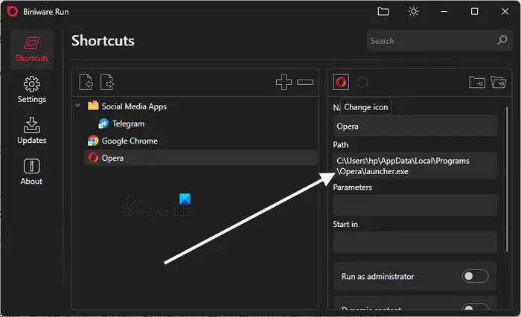Click the folder icon in title bar
Viewport: 521px width, 317px height.
click(383, 12)
